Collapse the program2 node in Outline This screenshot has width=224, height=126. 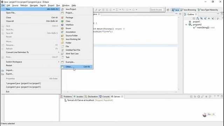tap(186, 24)
